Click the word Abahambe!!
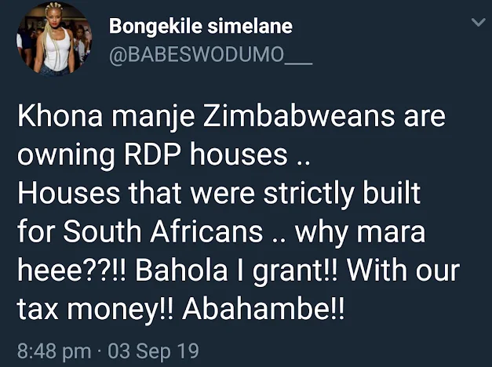 pos(263,309)
